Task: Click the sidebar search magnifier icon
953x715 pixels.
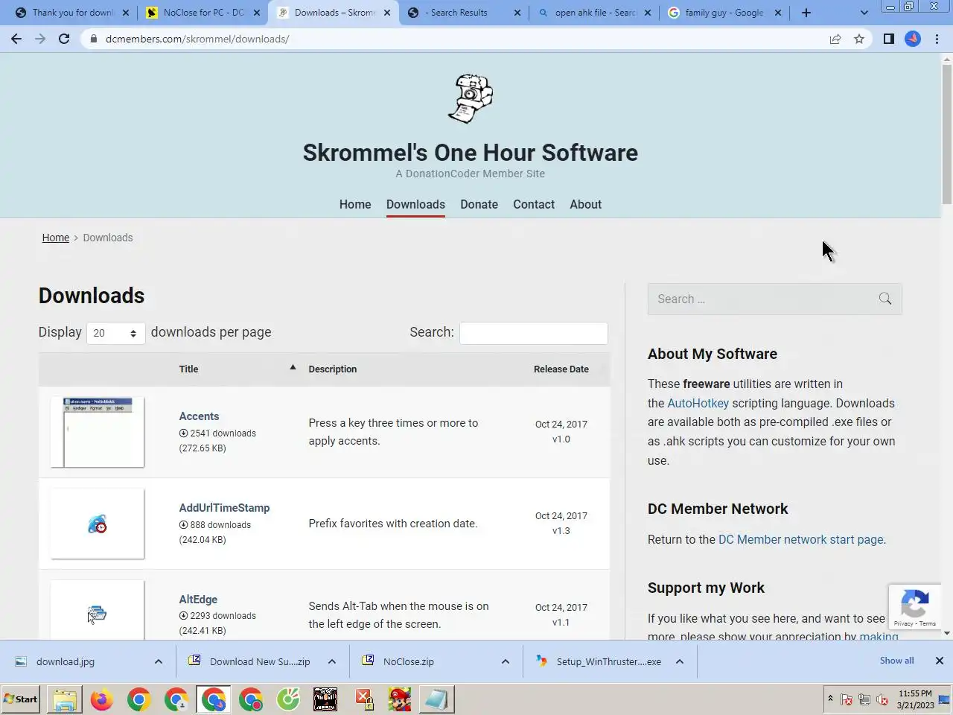Action: (885, 299)
